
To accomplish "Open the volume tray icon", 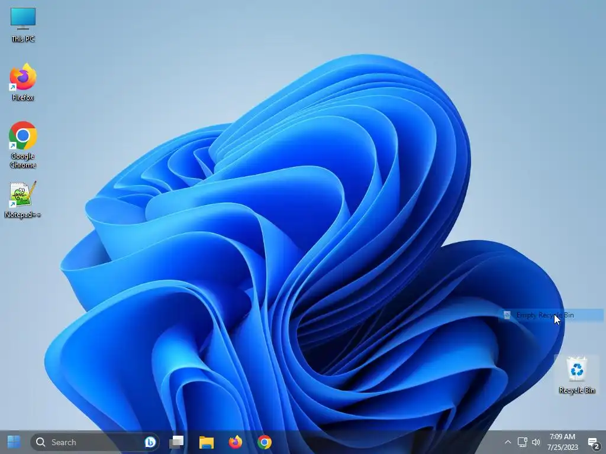I will 536,442.
